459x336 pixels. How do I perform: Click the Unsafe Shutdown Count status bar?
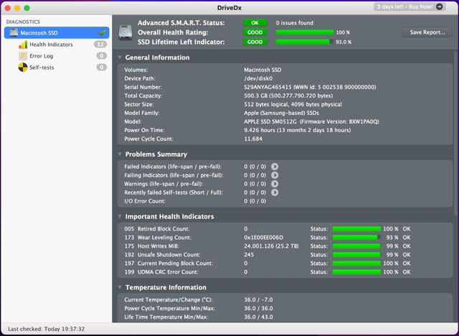[x=356, y=255]
